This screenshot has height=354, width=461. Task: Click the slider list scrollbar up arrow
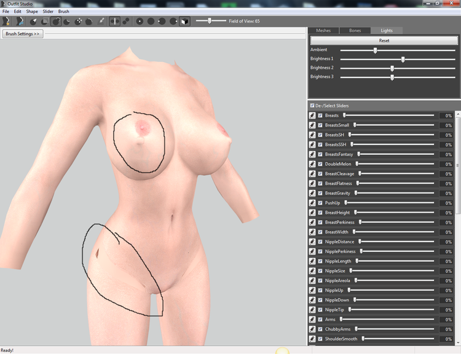pyautogui.click(x=458, y=114)
